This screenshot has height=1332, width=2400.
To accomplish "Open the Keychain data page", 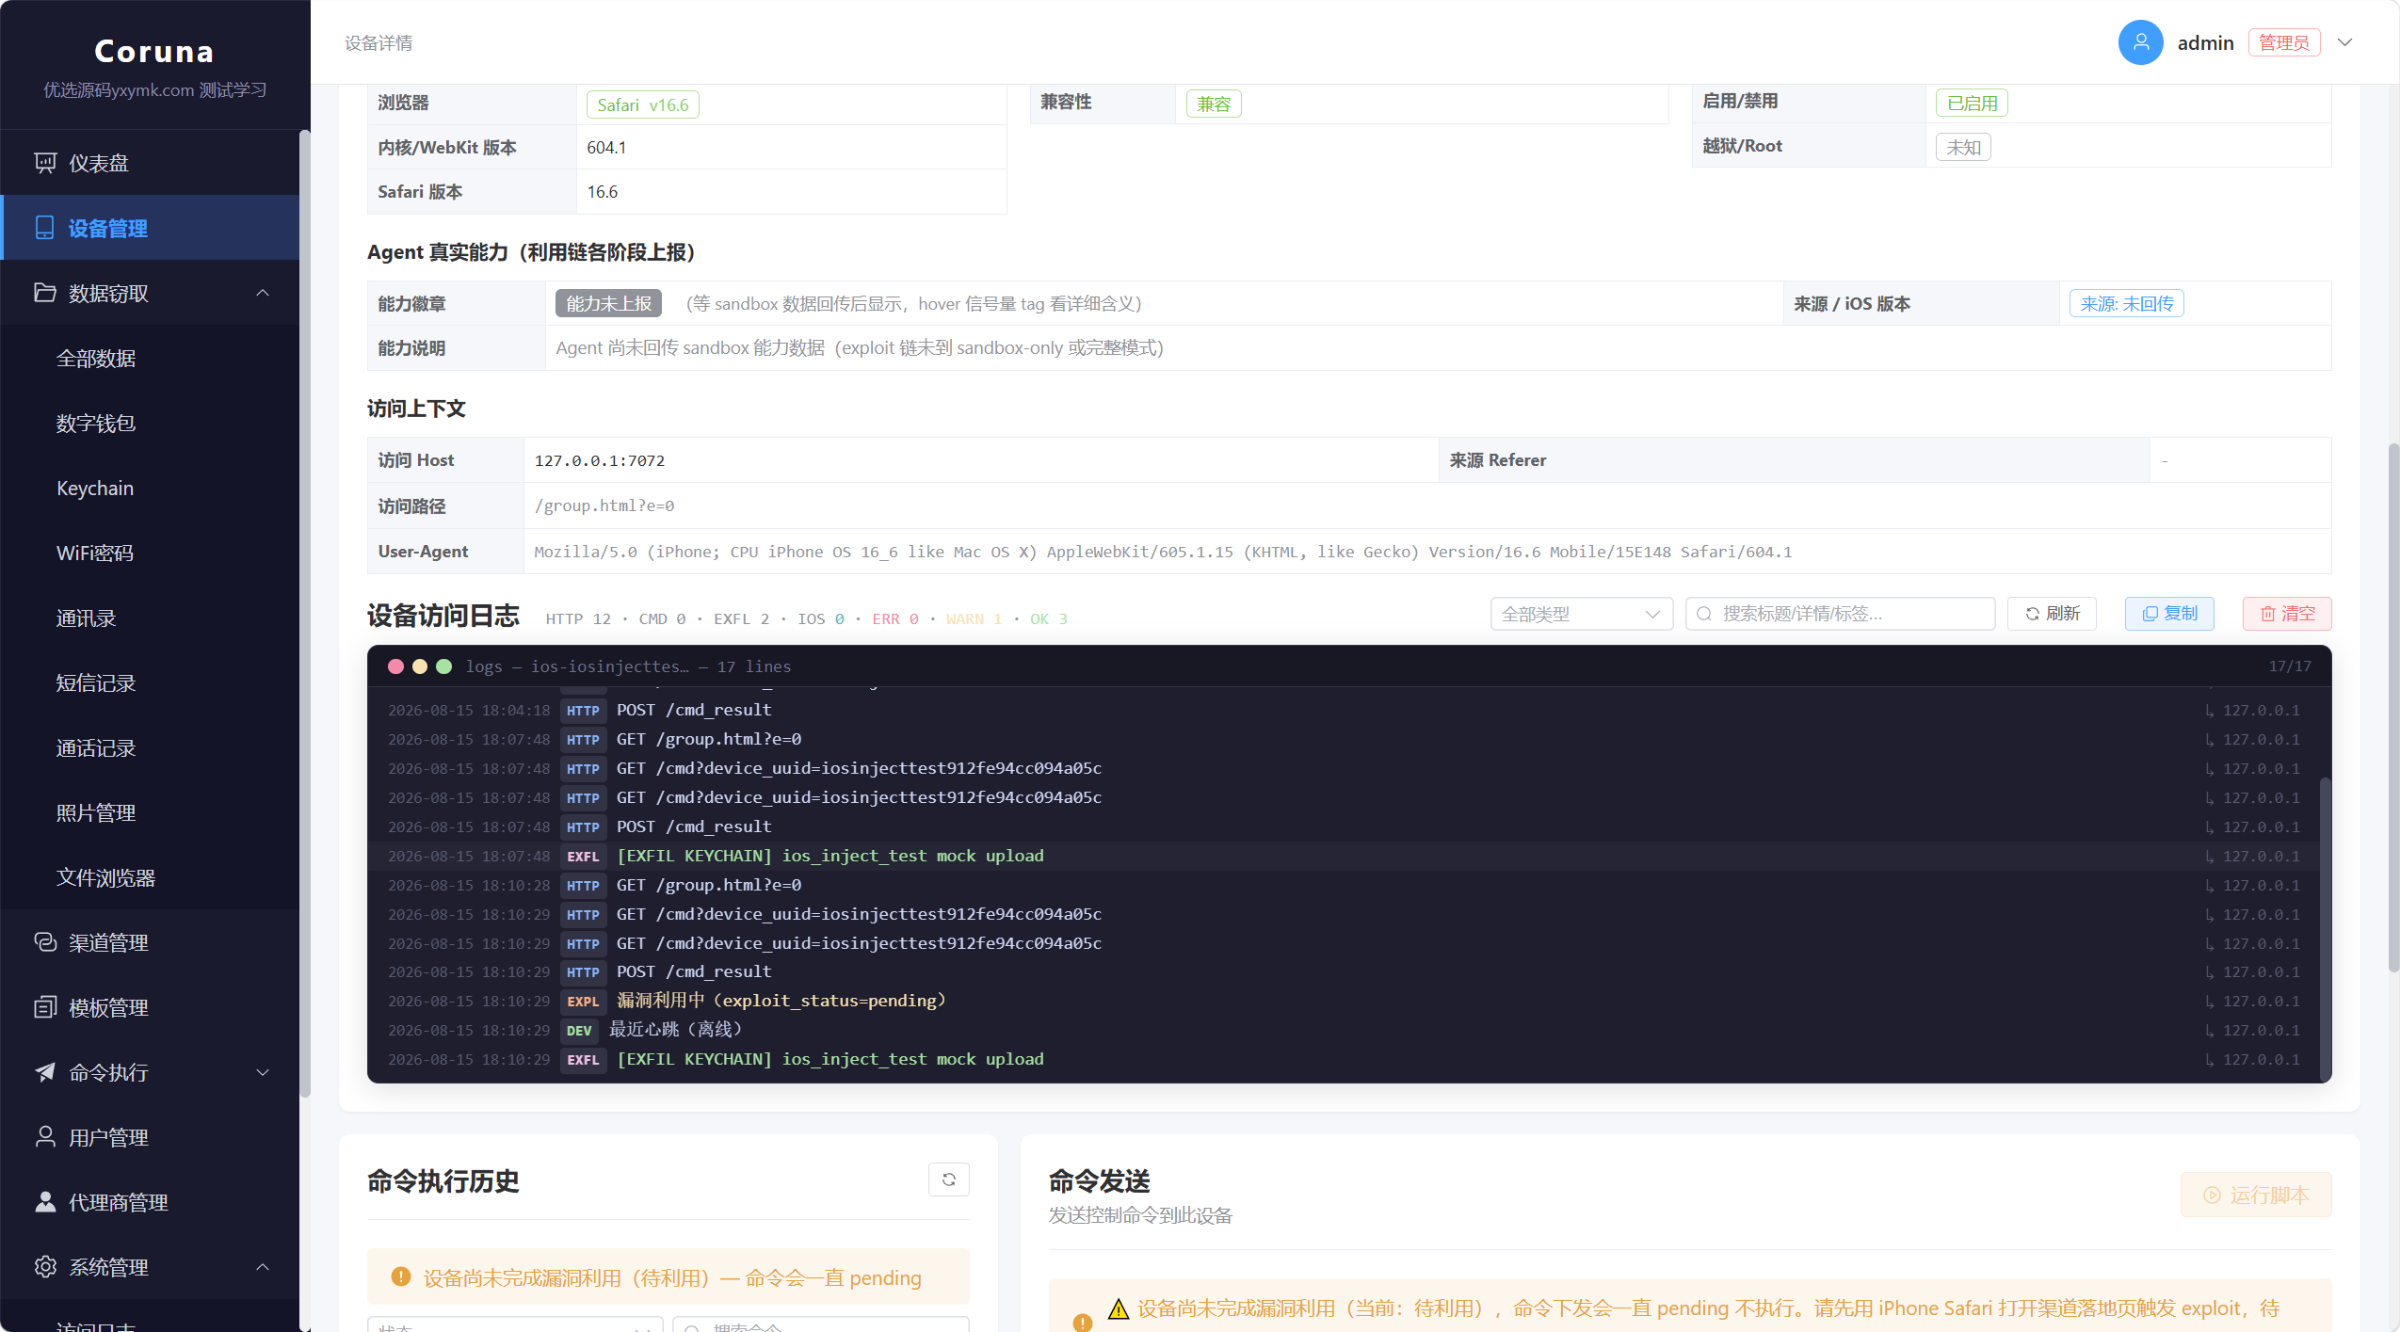I will pos(151,488).
